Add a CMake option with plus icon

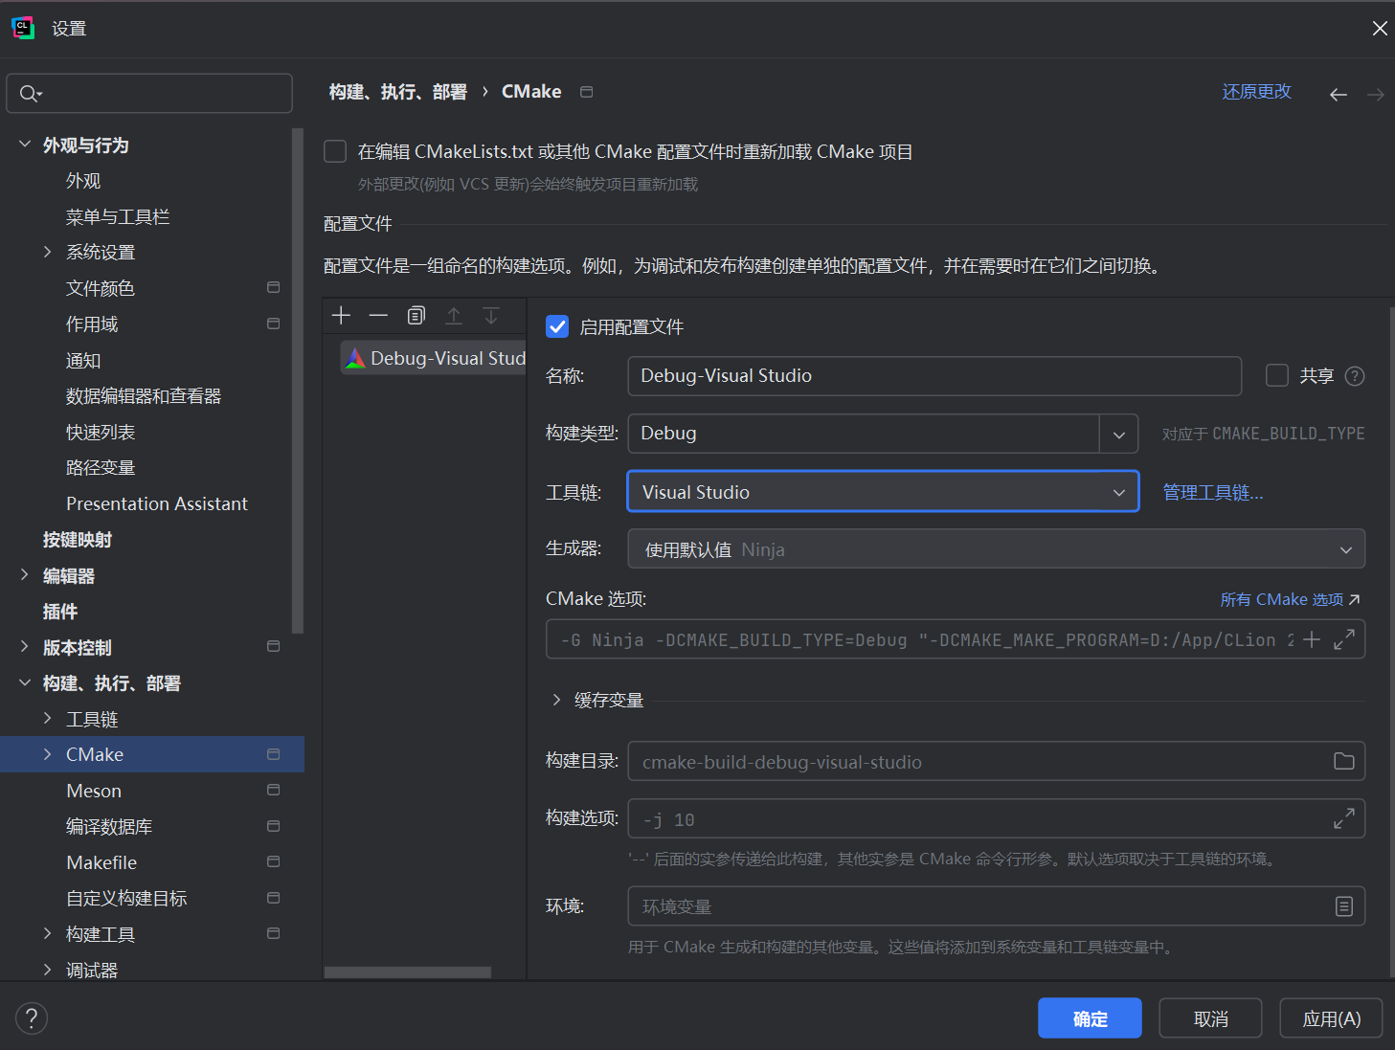pos(1312,639)
